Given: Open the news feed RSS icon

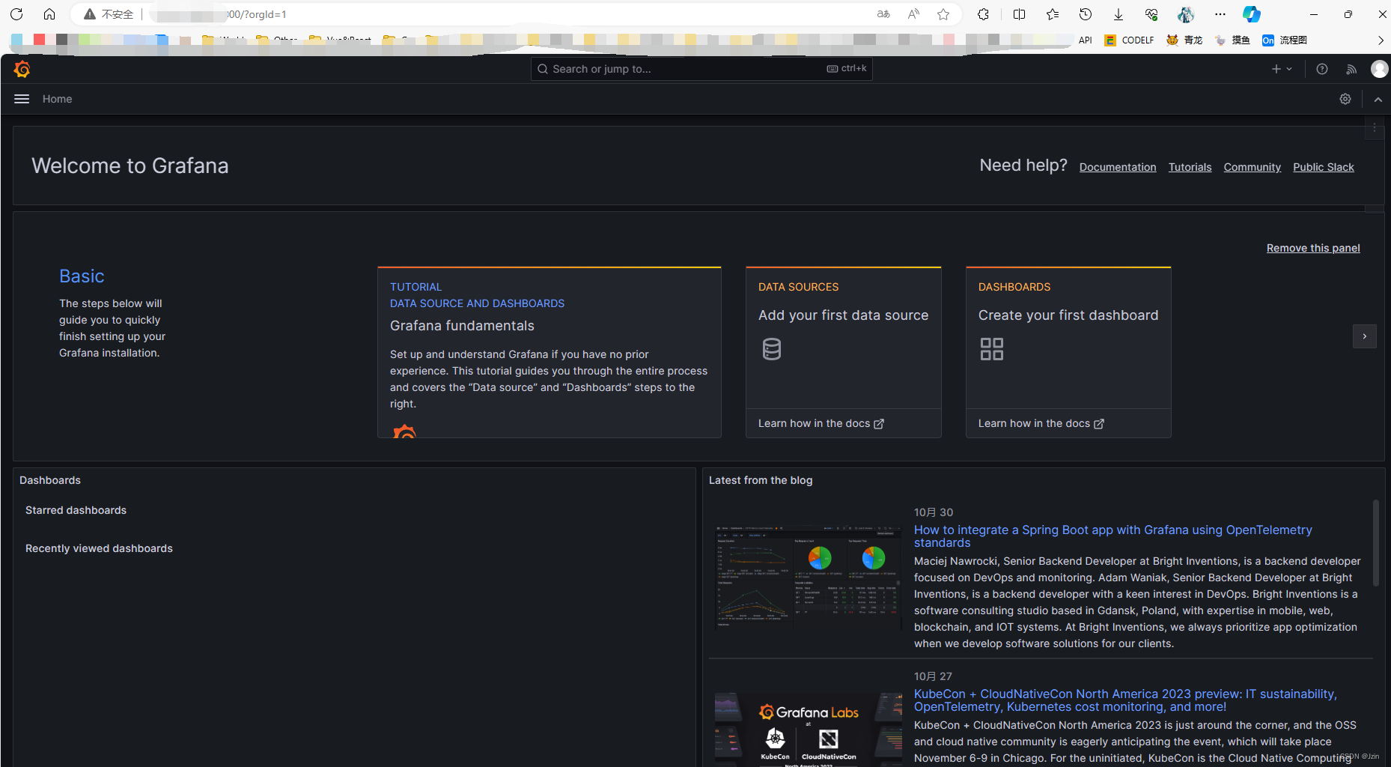Looking at the screenshot, I should point(1351,69).
